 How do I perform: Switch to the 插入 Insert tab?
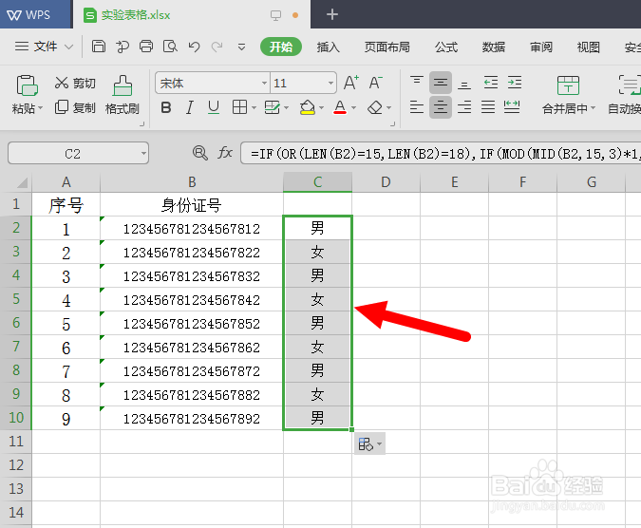tap(328, 47)
